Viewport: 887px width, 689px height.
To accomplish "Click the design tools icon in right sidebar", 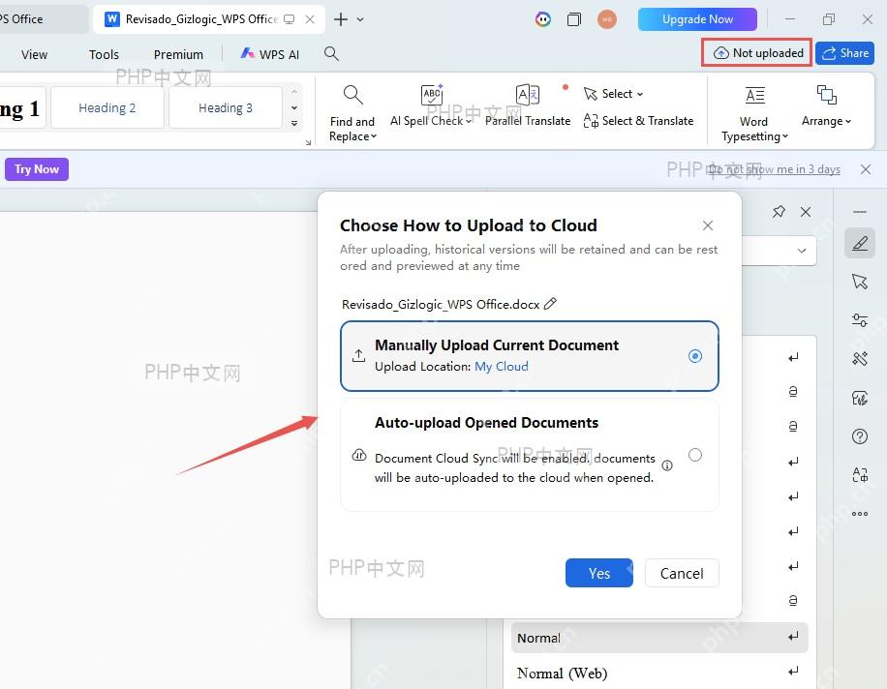I will (860, 358).
